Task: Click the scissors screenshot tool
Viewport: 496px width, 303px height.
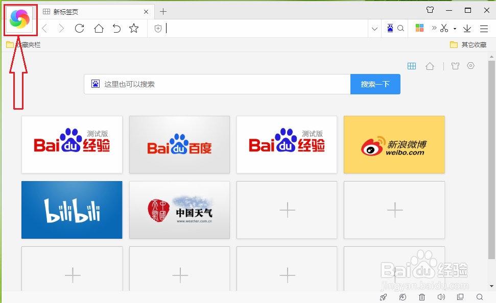Action: tap(444, 29)
